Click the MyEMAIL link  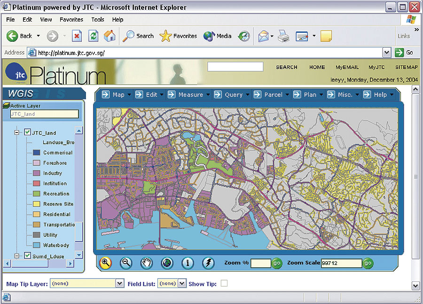[x=347, y=67]
